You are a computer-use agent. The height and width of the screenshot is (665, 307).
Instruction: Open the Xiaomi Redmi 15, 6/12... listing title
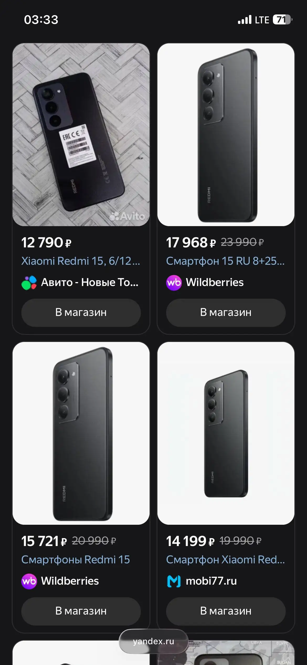click(81, 261)
